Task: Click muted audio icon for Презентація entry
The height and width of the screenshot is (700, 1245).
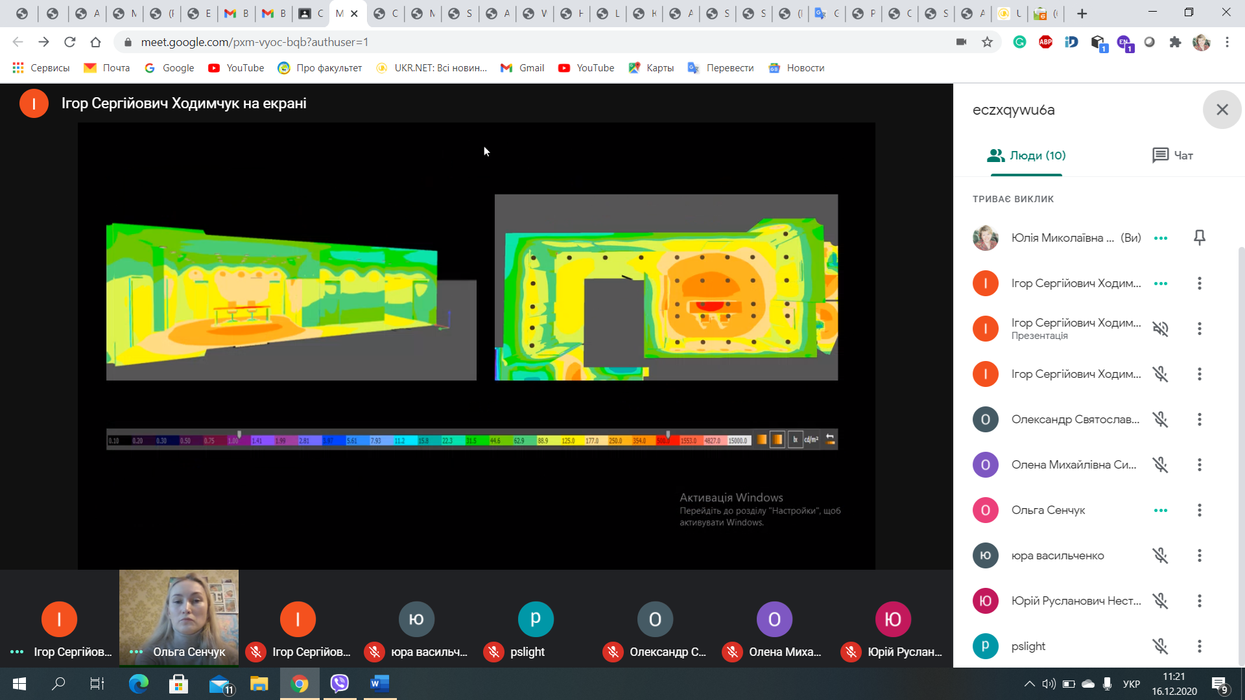Action: [1160, 329]
